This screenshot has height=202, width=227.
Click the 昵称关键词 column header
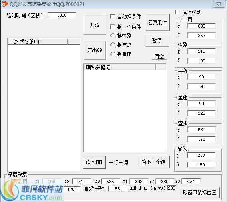coord(120,67)
